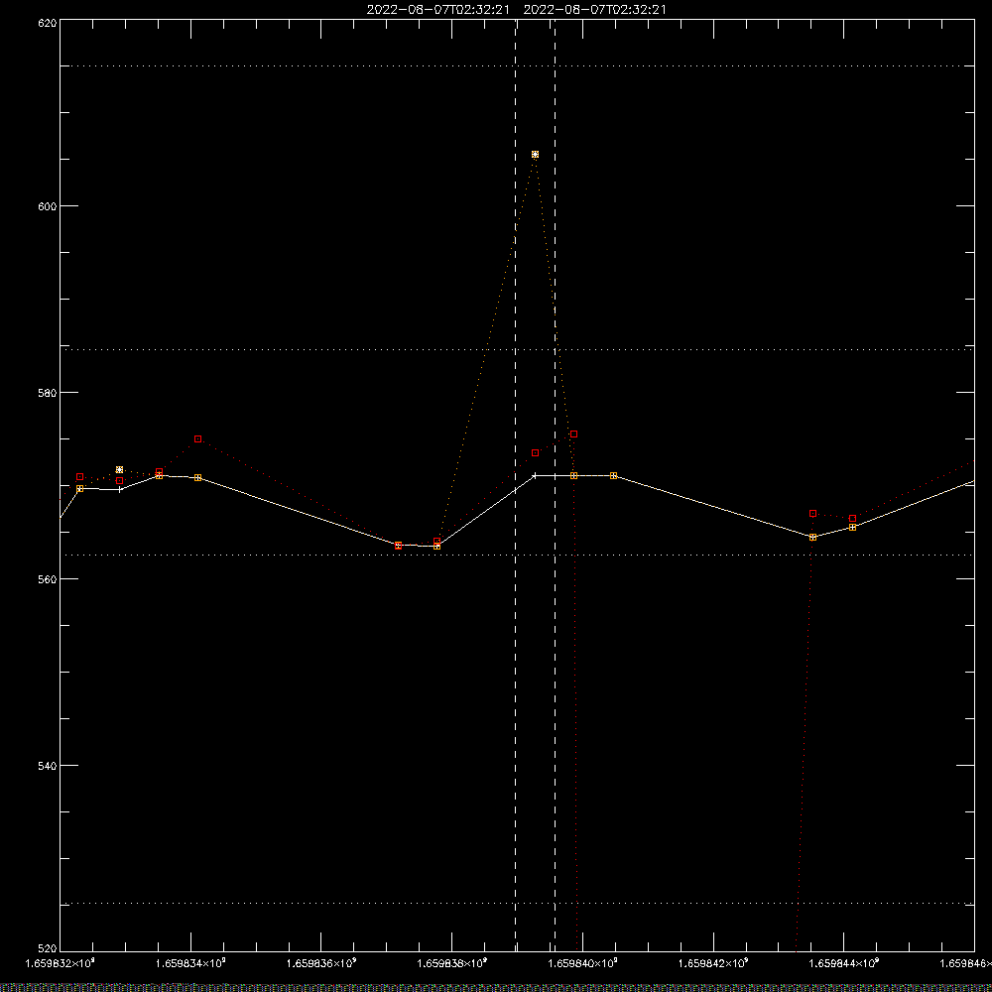Click the red square near 567 above 1.659844×10⁹
The height and width of the screenshot is (992, 992).
[x=813, y=514]
